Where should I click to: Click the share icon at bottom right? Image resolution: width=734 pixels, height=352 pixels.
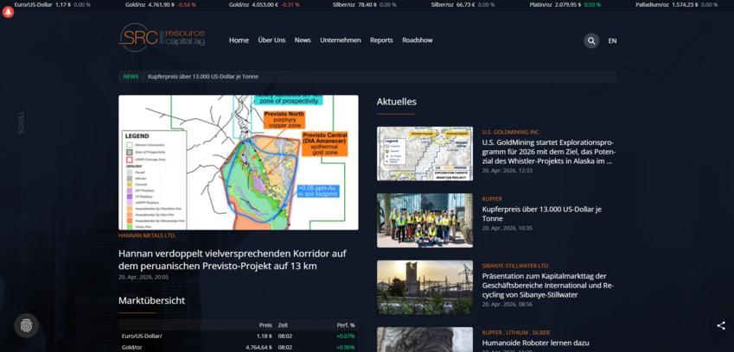point(721,325)
